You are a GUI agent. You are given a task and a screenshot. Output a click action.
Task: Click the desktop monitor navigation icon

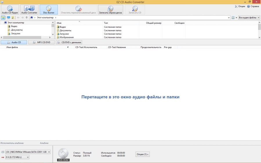pyautogui.click(x=8, y=18)
